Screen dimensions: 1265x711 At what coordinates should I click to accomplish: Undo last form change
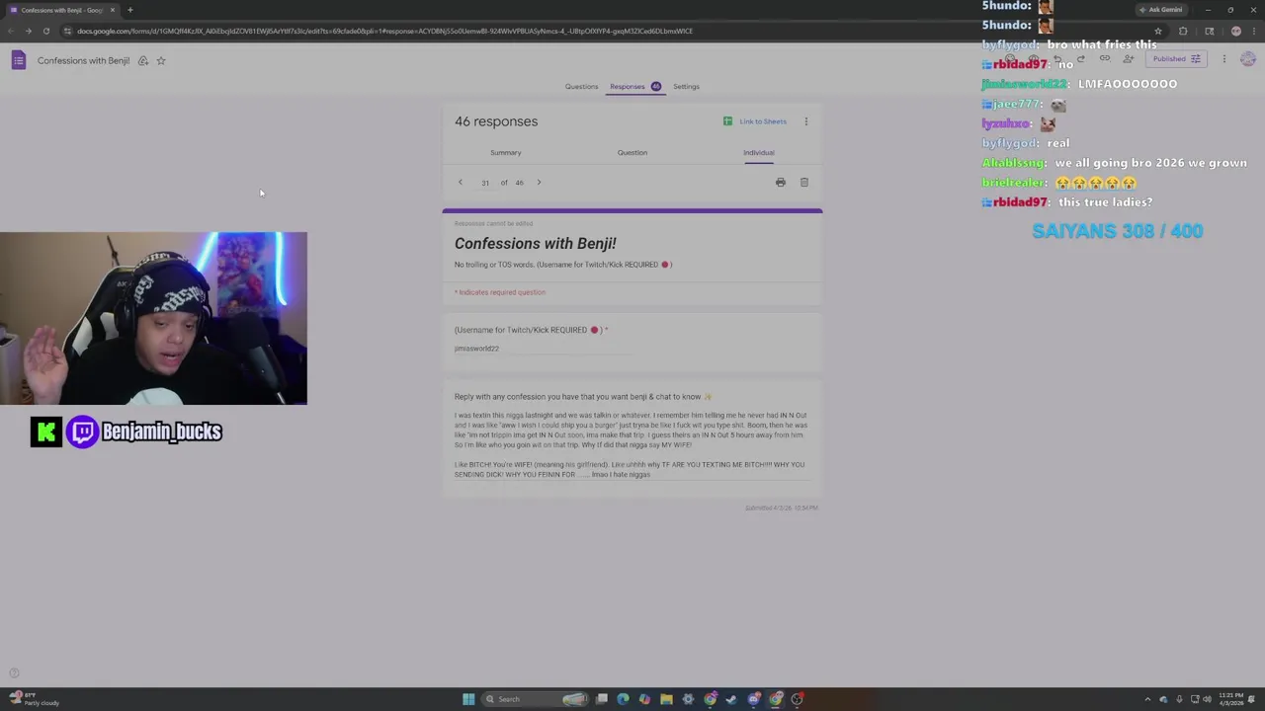1058,59
